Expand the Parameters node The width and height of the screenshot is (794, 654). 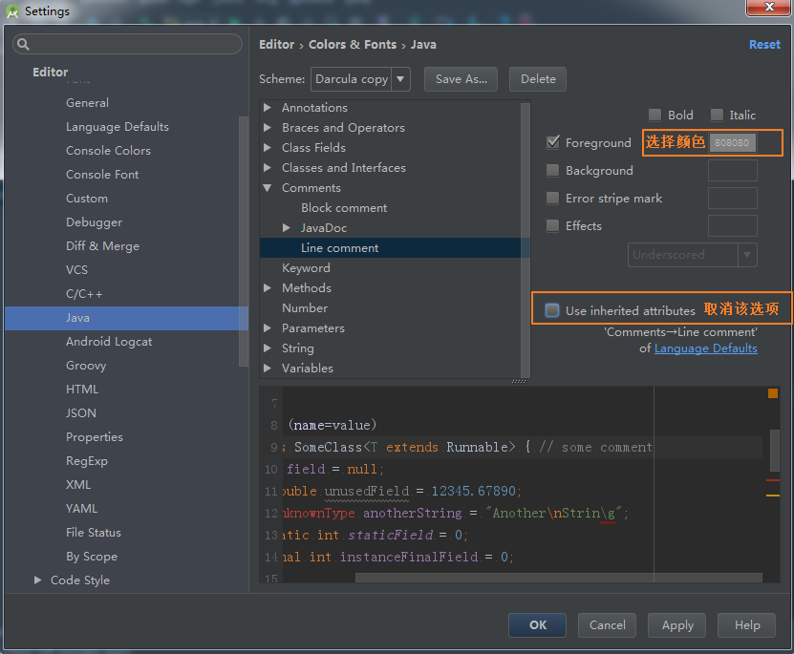268,327
